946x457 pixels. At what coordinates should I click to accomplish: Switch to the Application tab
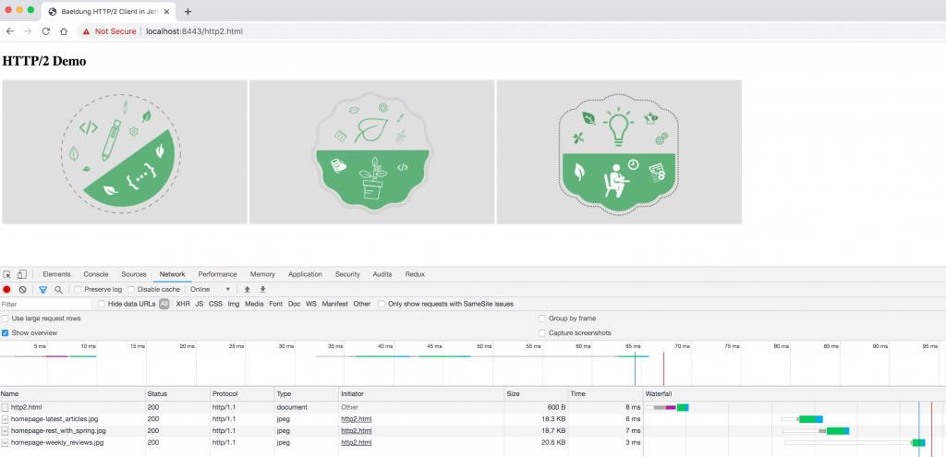(x=305, y=274)
